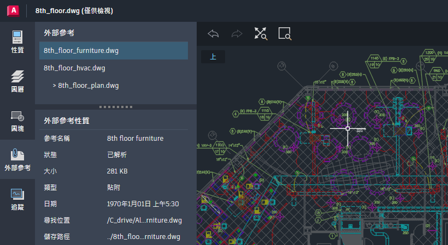448x245 pixels.
Task: Click the zoom extents icon
Action: pyautogui.click(x=261, y=34)
